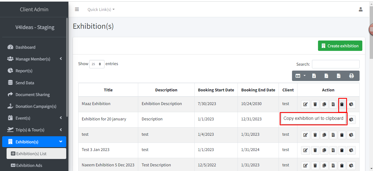The image size is (373, 171).
Task: Export table as CSV
Action: [339, 76]
